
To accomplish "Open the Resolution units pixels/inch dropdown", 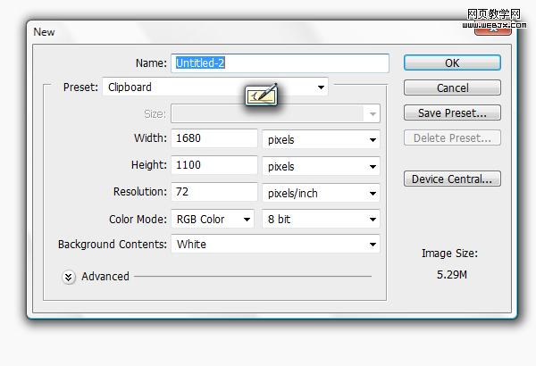I will pos(321,193).
